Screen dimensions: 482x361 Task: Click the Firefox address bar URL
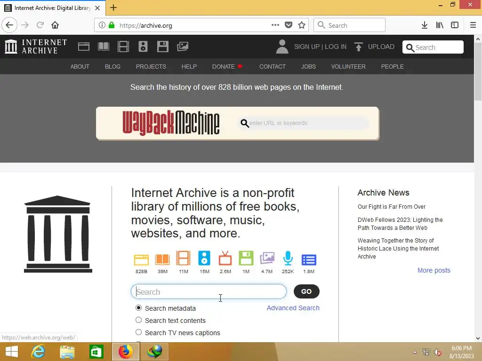click(146, 25)
